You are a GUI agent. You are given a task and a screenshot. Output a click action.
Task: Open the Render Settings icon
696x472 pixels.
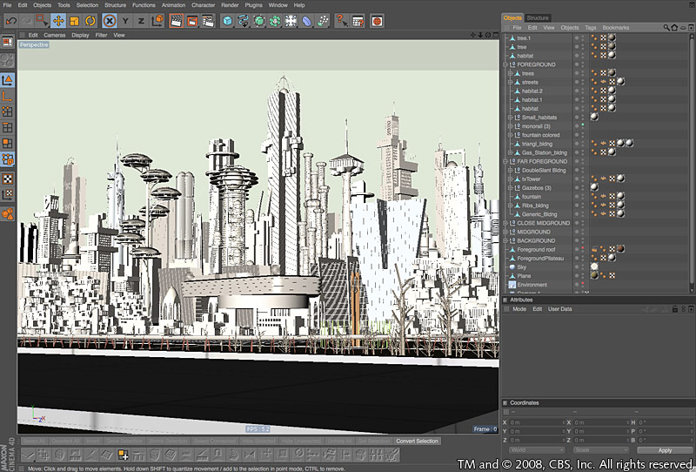tap(209, 20)
